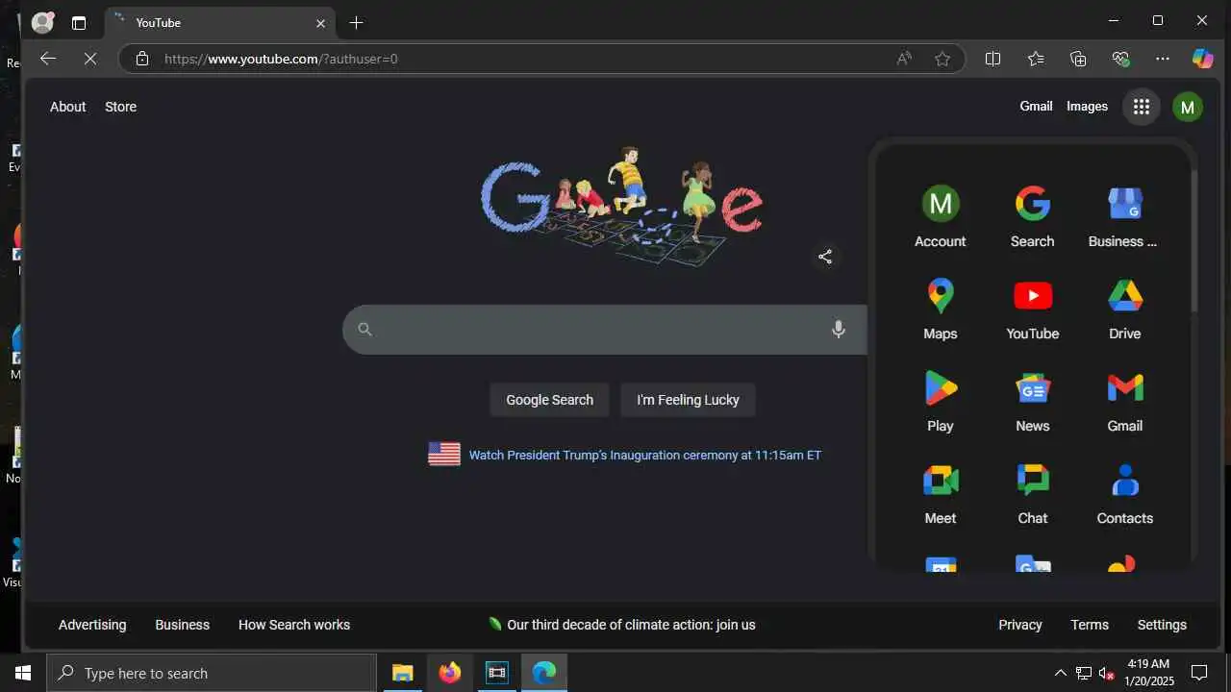Open the Store link
This screenshot has width=1231, height=692.
[x=120, y=107]
